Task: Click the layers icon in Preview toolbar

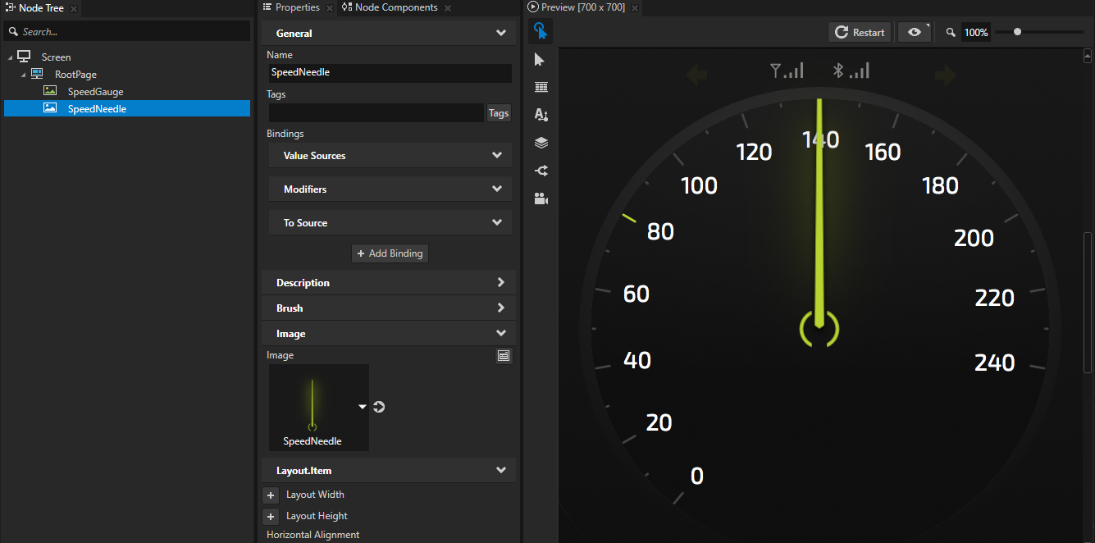Action: (x=541, y=143)
